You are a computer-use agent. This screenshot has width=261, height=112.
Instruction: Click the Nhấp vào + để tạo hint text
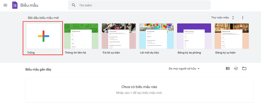[139, 93]
